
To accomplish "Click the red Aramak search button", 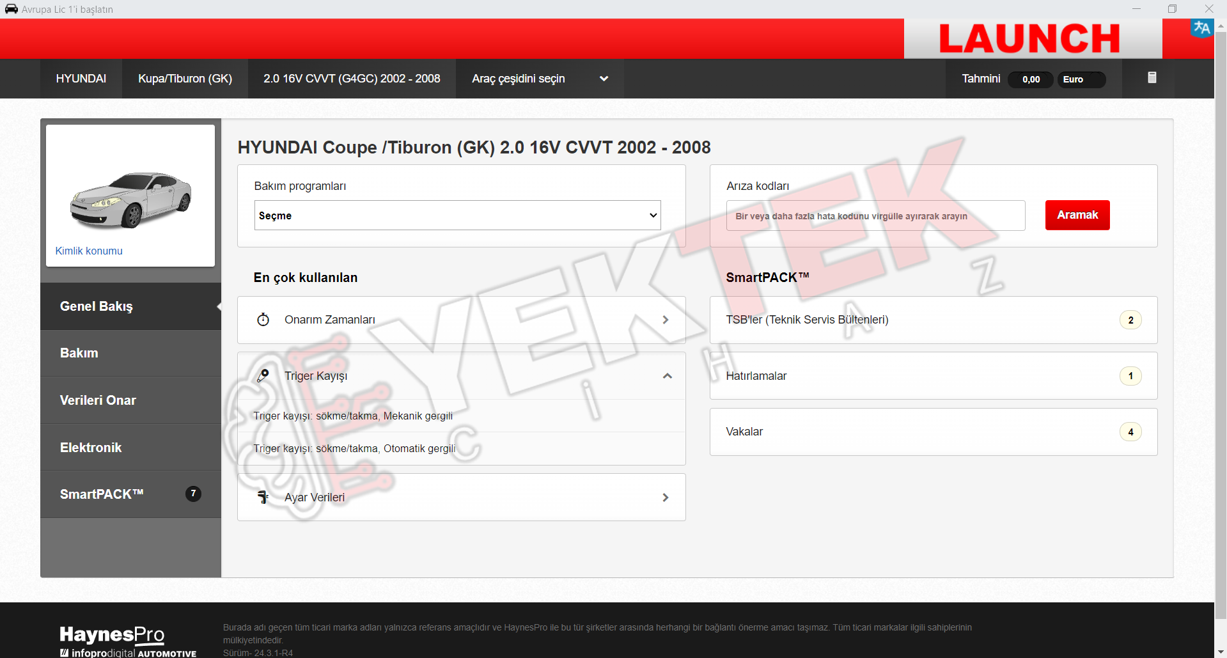I will point(1077,215).
